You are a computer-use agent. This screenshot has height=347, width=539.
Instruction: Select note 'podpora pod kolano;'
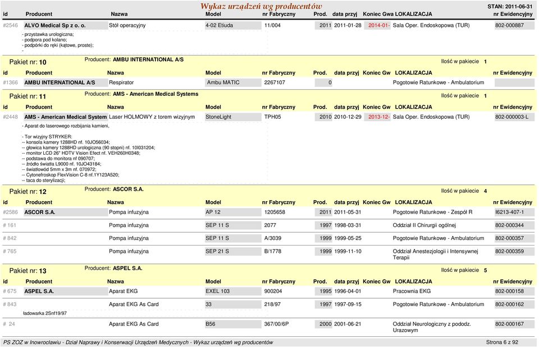45,40
